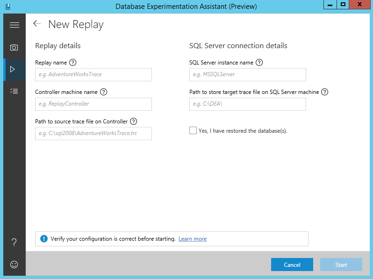Open the Analysis reports checklist icon

point(14,91)
